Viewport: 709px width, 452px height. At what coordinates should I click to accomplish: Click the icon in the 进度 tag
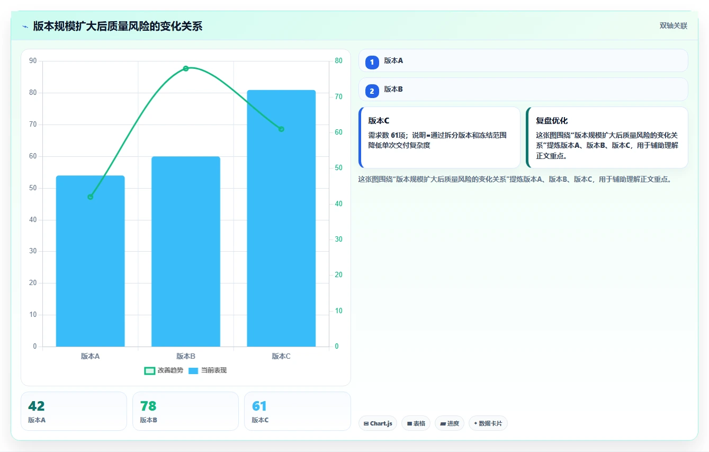click(x=443, y=424)
